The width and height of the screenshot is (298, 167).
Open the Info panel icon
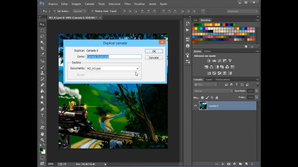(188, 46)
